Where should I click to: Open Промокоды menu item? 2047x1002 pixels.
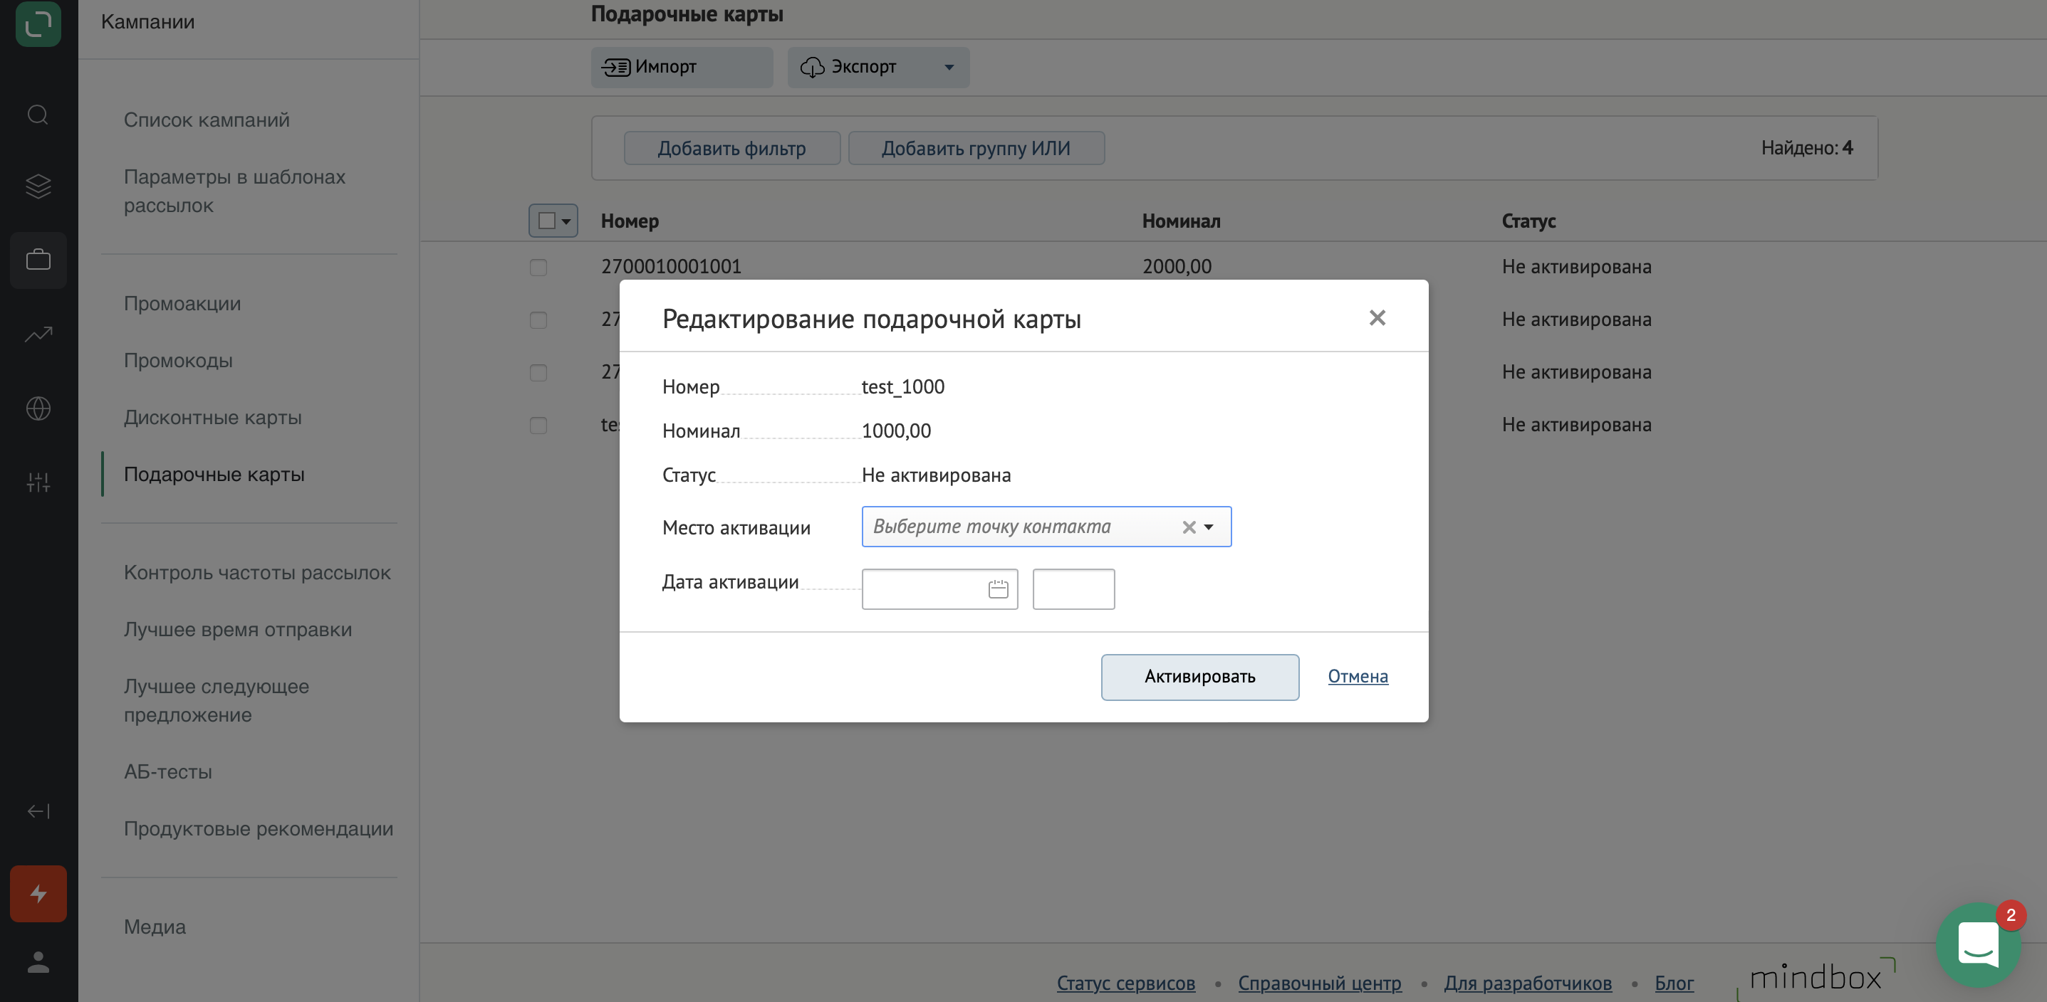click(178, 361)
